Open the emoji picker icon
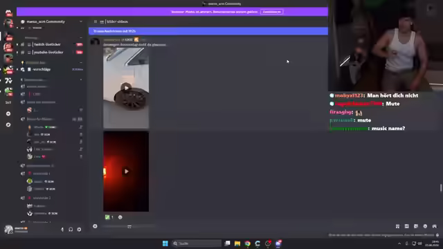The height and width of the screenshot is (249, 443). [x=425, y=226]
